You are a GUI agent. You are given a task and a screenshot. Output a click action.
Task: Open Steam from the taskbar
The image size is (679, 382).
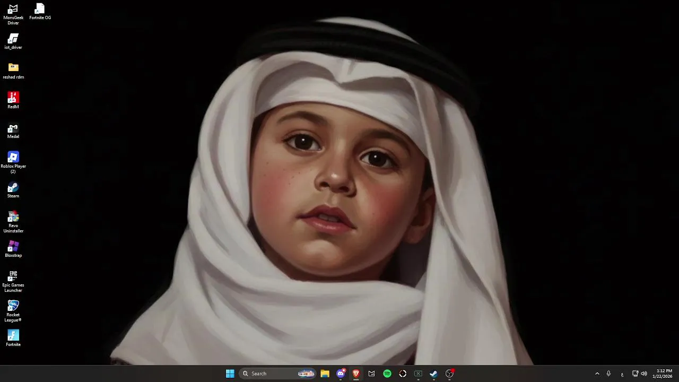433,374
